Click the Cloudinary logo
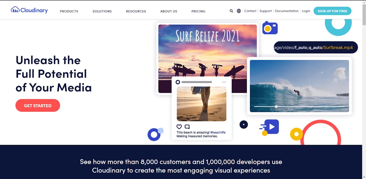Image resolution: width=366 pixels, height=179 pixels. [x=29, y=10]
